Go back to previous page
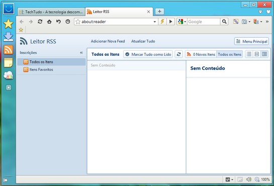 click(x=22, y=22)
